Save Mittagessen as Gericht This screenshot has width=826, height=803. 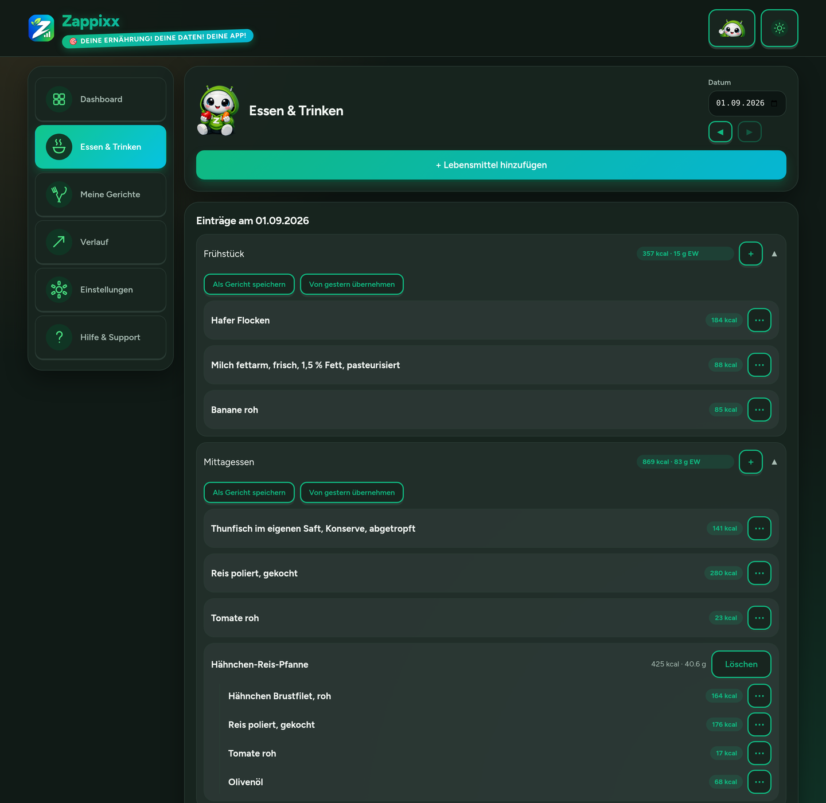[x=249, y=493]
